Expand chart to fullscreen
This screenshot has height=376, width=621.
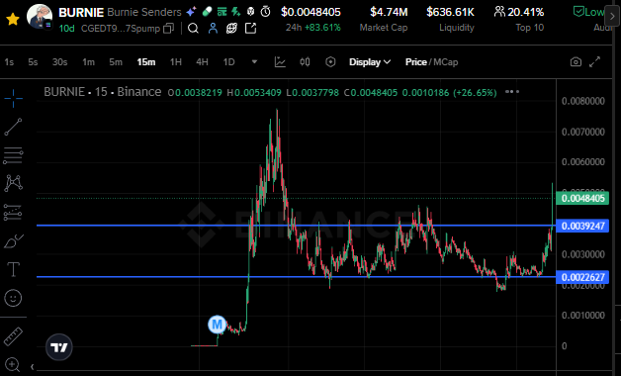[595, 62]
